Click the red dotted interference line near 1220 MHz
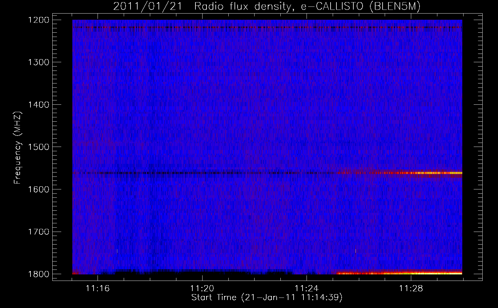The image size is (498, 308). [267, 27]
